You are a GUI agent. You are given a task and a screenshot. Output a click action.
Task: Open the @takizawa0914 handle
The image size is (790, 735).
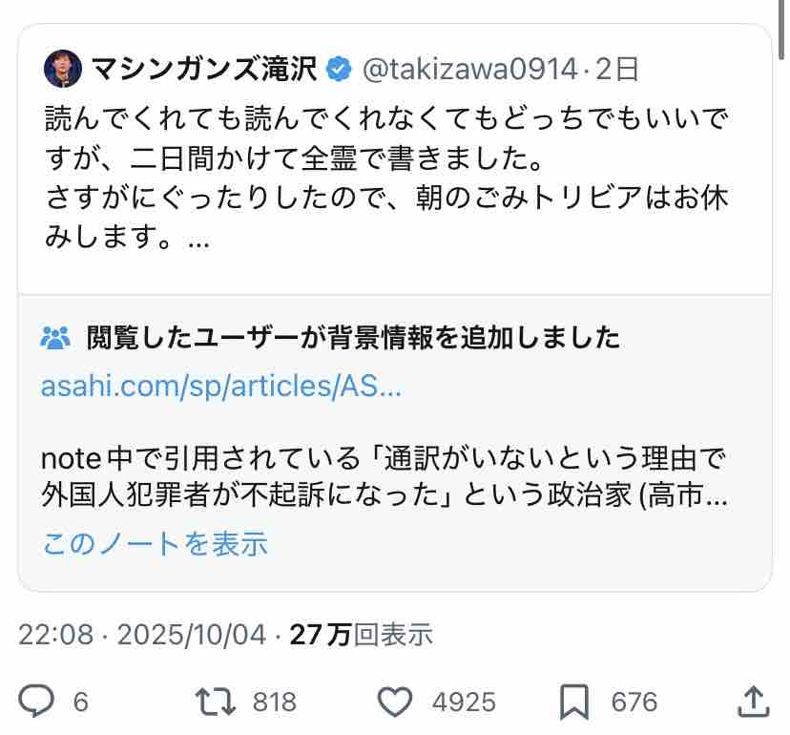click(x=468, y=69)
